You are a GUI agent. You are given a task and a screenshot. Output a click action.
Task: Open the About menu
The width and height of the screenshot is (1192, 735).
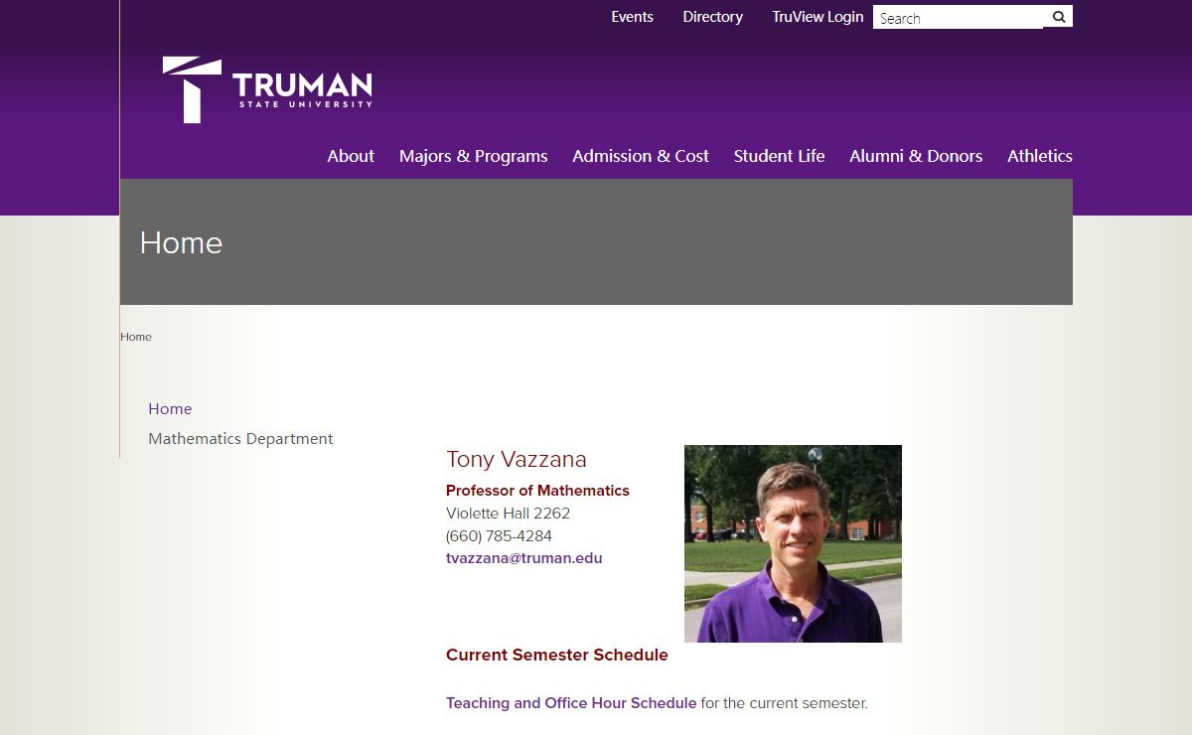click(351, 156)
